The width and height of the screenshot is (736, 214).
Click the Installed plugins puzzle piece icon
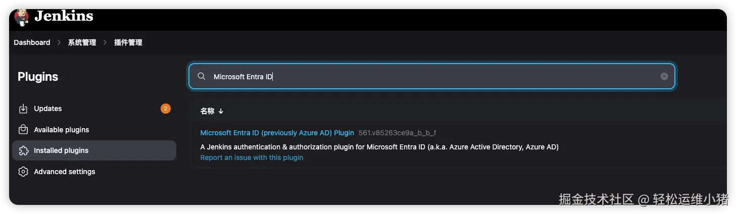[23, 150]
